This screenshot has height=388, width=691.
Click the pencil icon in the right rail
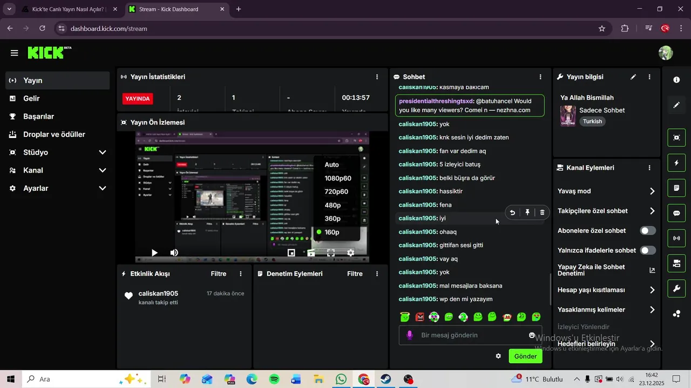pyautogui.click(x=676, y=105)
